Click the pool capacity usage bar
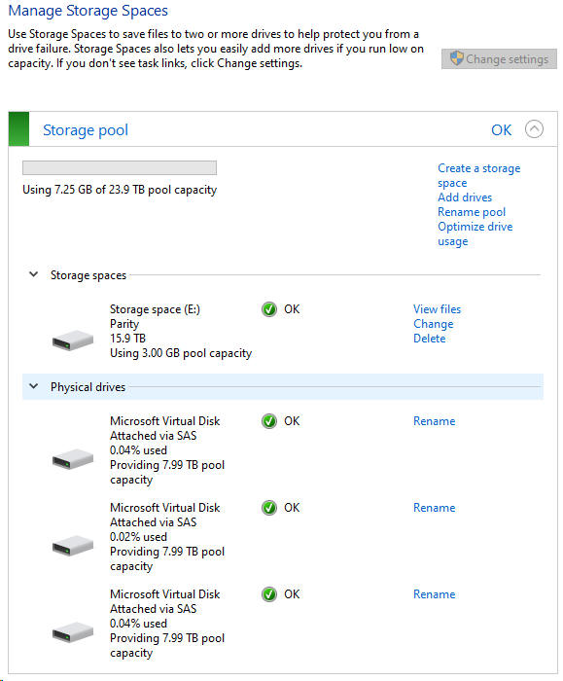The height and width of the screenshot is (681, 563). 120,167
